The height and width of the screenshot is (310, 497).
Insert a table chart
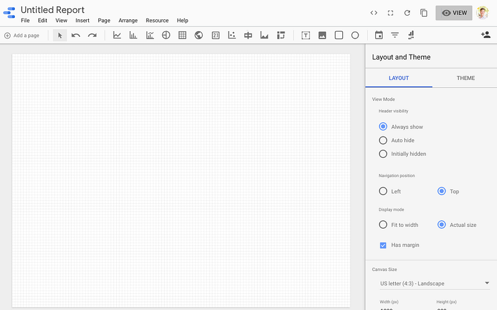[182, 35]
